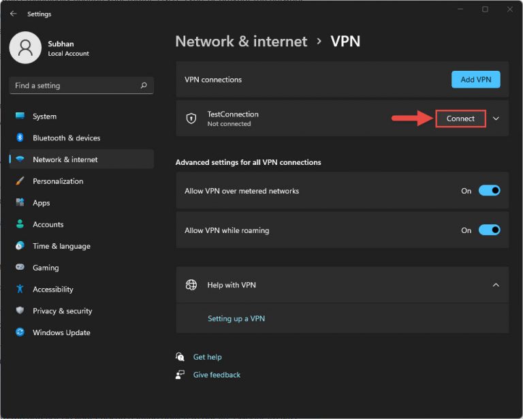Disable Allow VPN over metered networks
Image resolution: width=523 pixels, height=419 pixels.
(489, 191)
